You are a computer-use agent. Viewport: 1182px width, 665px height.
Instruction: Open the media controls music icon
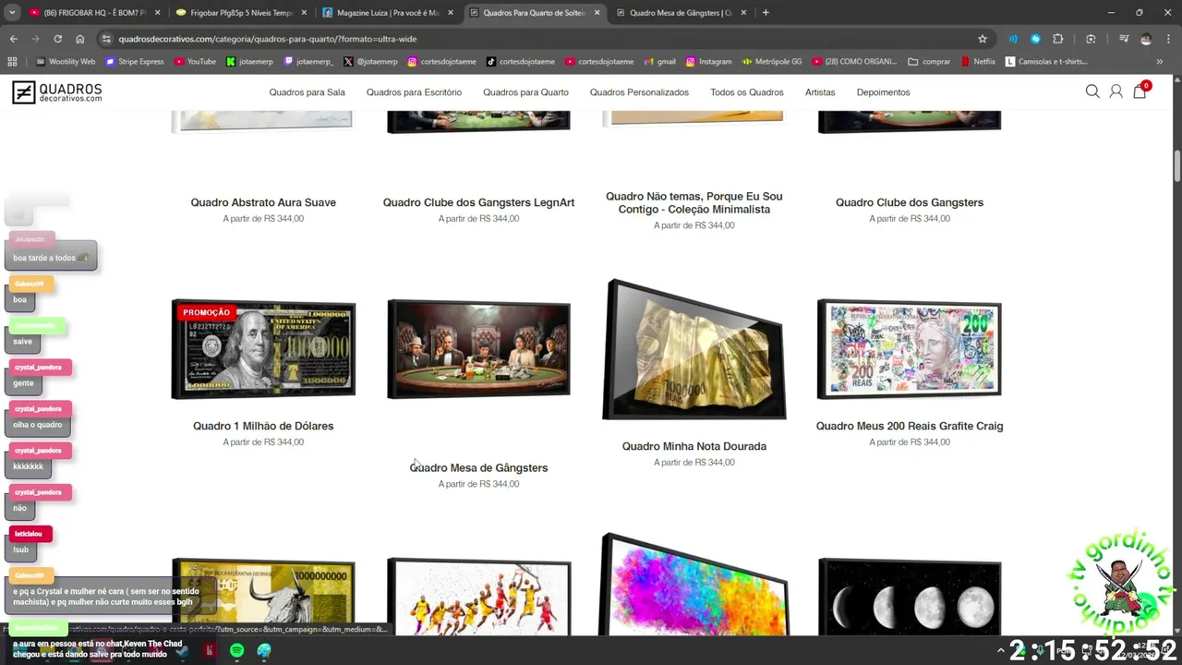pyautogui.click(x=1124, y=39)
